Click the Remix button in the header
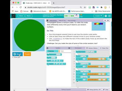 [29, 16]
